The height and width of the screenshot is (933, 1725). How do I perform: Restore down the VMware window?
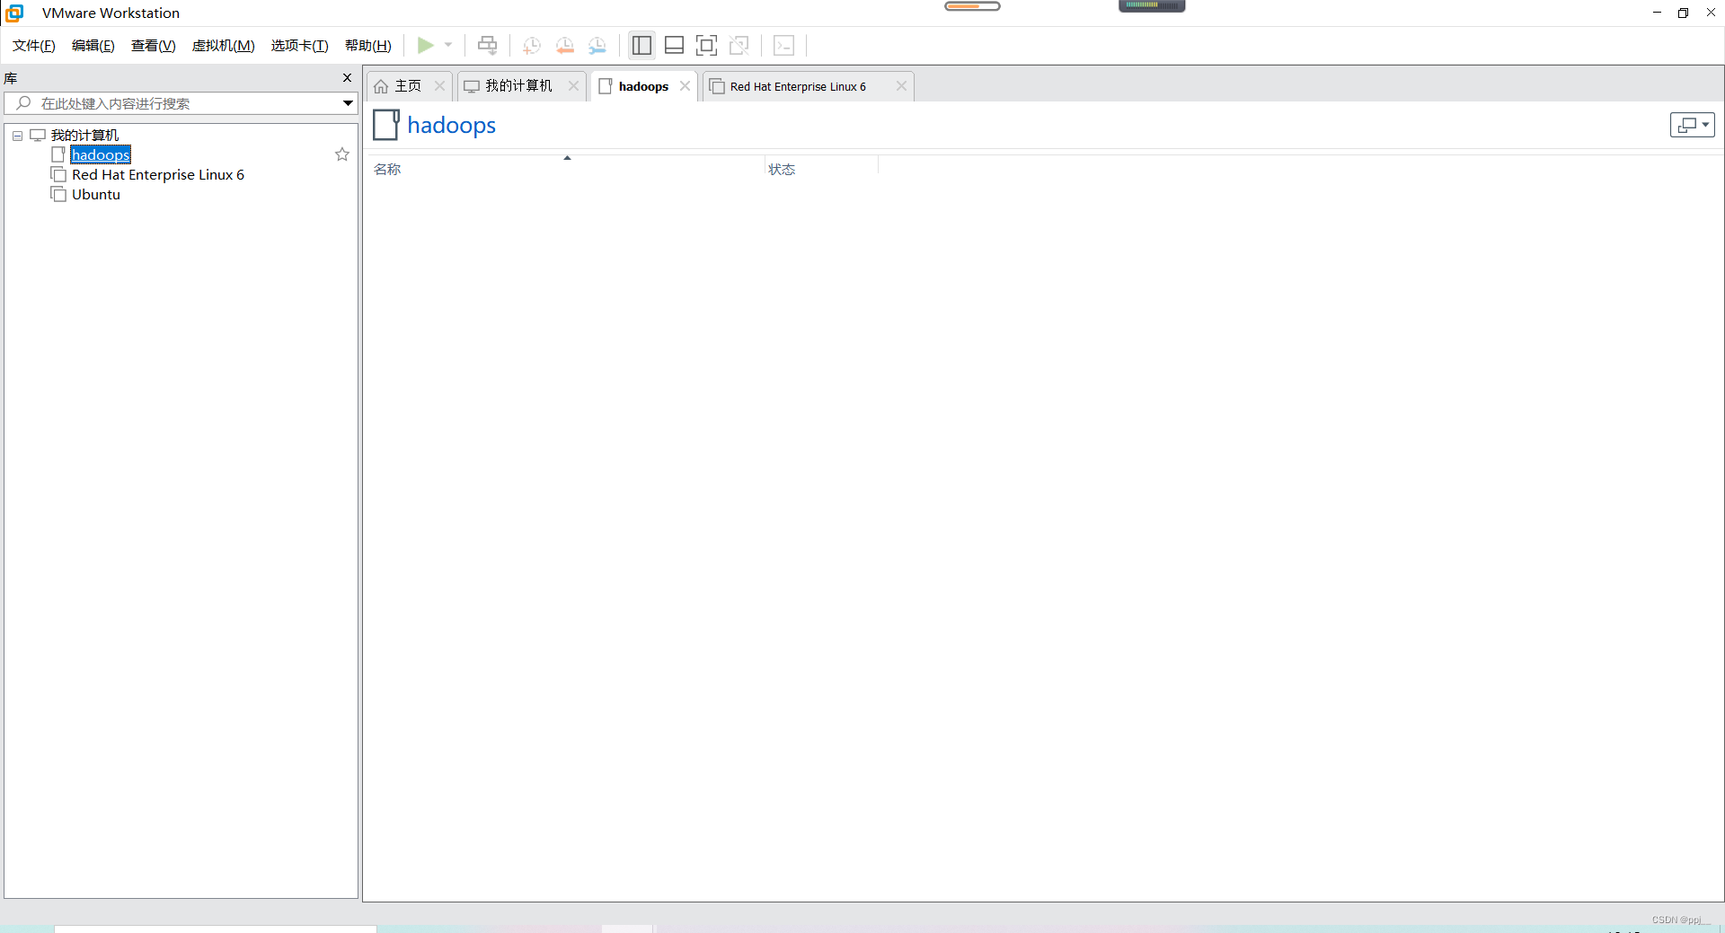tap(1683, 13)
